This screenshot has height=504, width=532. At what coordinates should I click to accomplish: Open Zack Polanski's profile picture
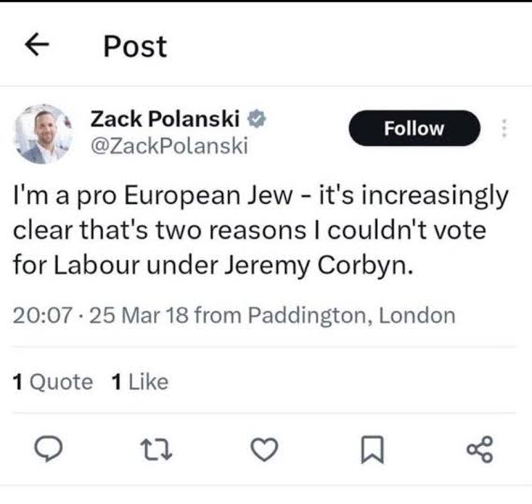click(x=43, y=134)
